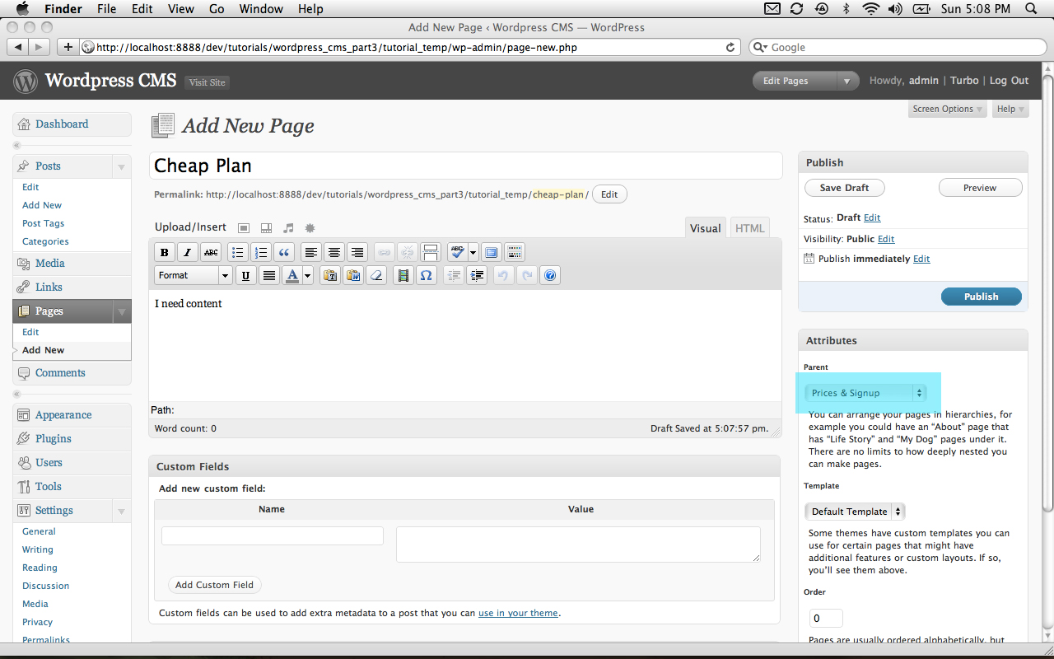Open the Users menu
The image size is (1054, 659).
coord(72,463)
